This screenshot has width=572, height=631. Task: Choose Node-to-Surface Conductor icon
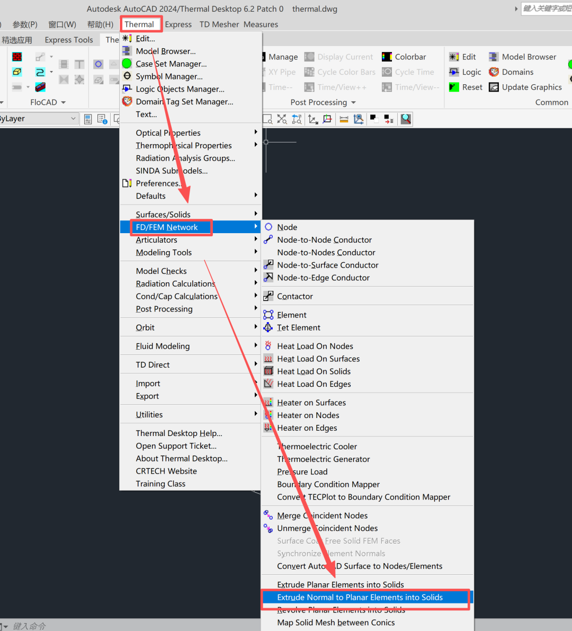point(269,265)
